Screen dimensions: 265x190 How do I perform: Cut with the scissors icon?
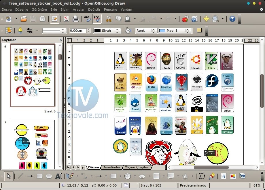109,19
